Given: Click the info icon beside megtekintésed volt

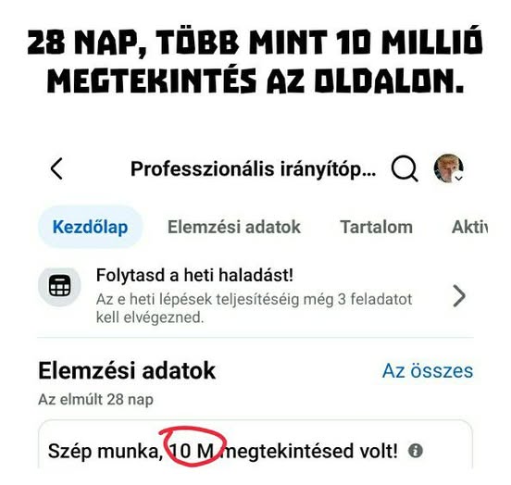Looking at the screenshot, I should 416,451.
